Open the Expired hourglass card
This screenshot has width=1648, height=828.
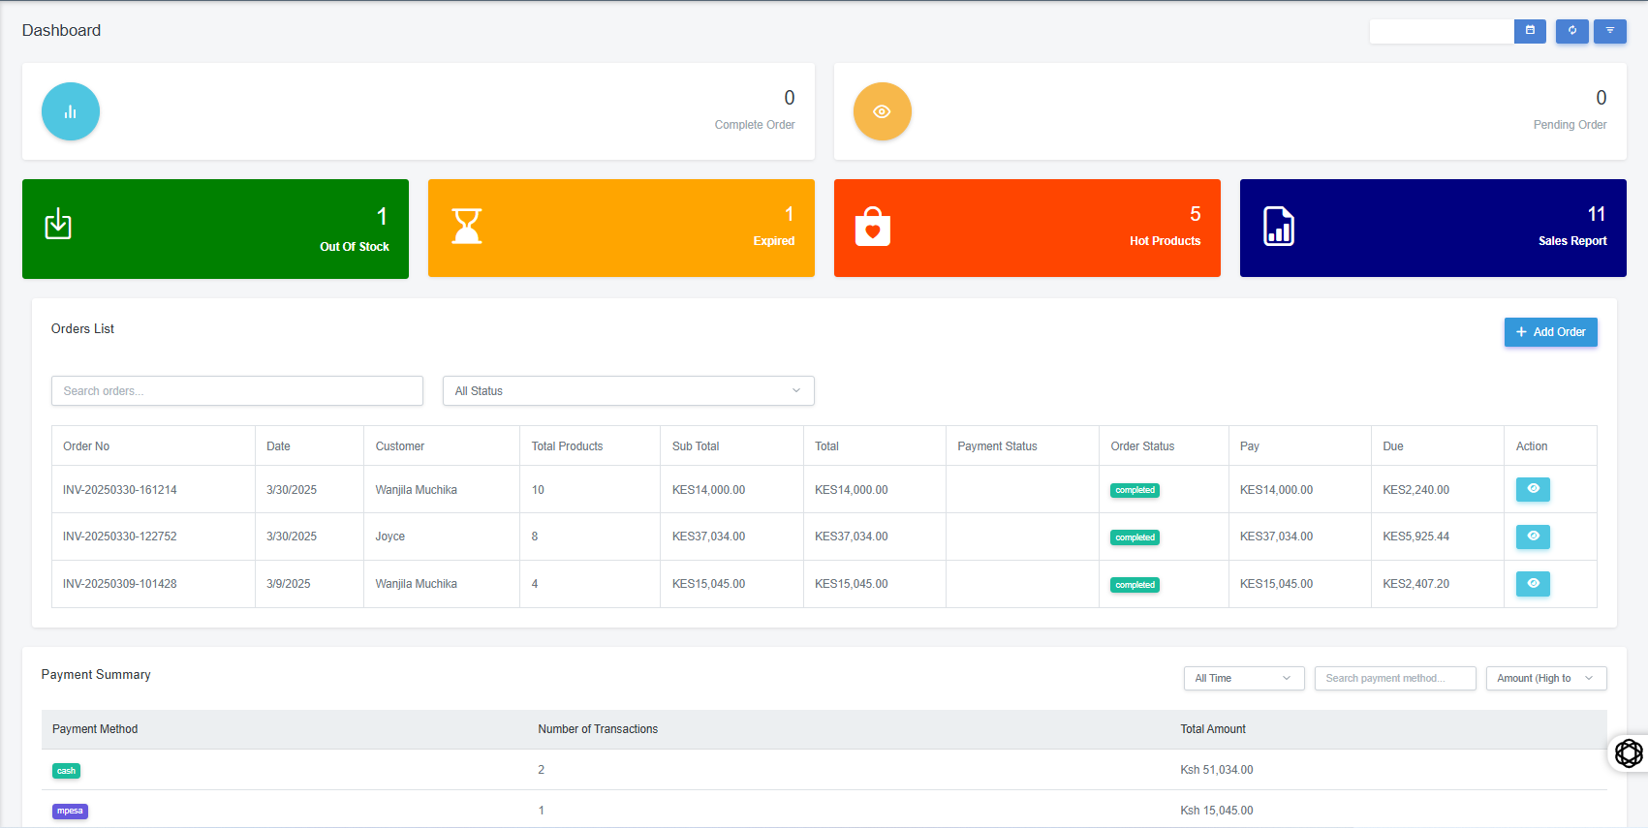(621, 228)
